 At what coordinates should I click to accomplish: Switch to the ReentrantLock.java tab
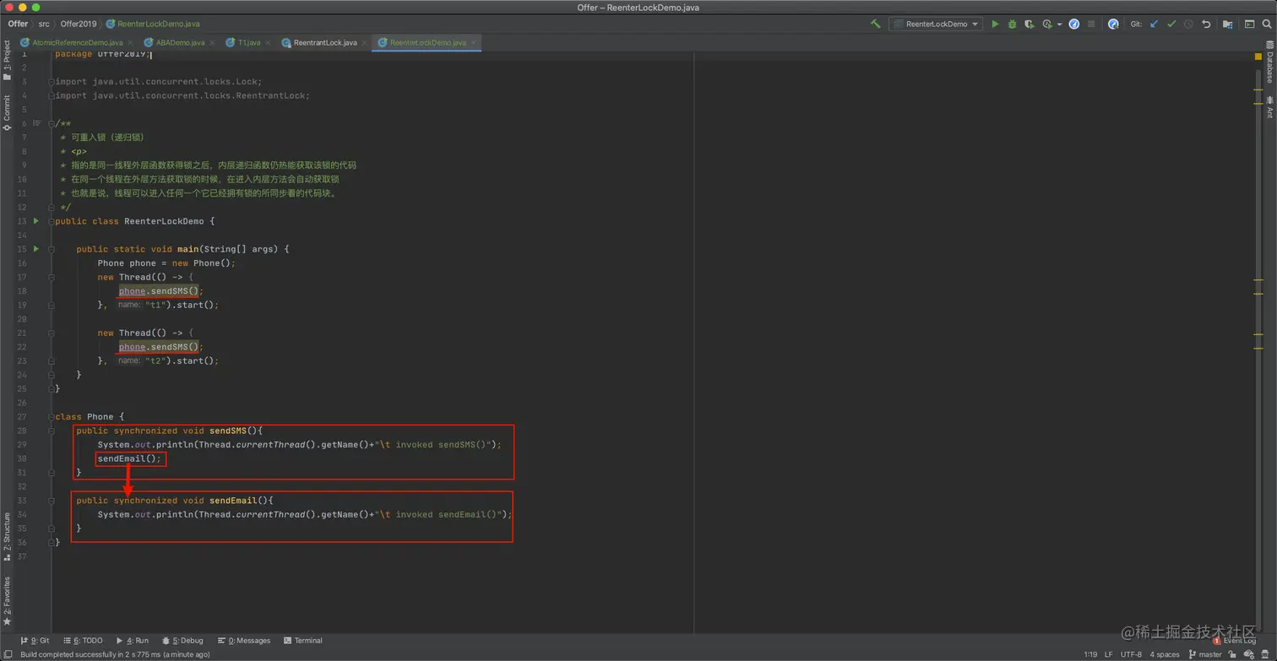point(324,42)
